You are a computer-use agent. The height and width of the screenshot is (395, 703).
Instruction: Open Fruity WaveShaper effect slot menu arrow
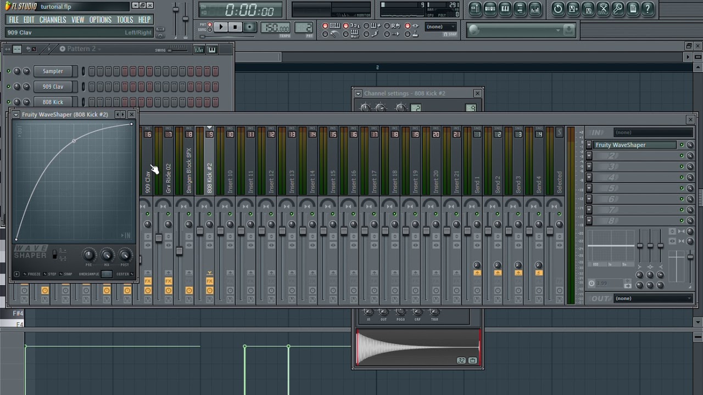coord(589,145)
